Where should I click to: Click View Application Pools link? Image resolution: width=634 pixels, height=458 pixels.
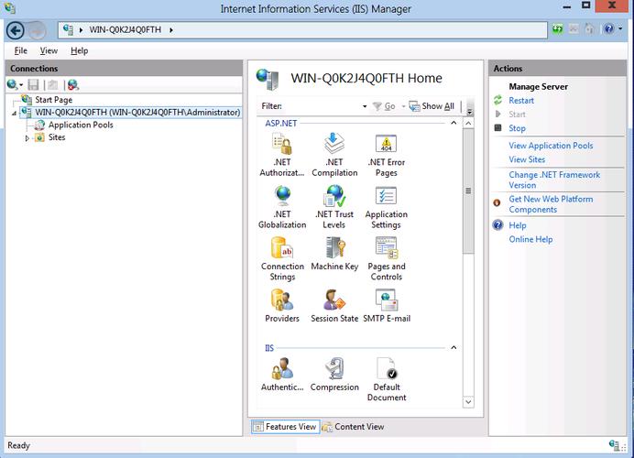[x=551, y=146]
